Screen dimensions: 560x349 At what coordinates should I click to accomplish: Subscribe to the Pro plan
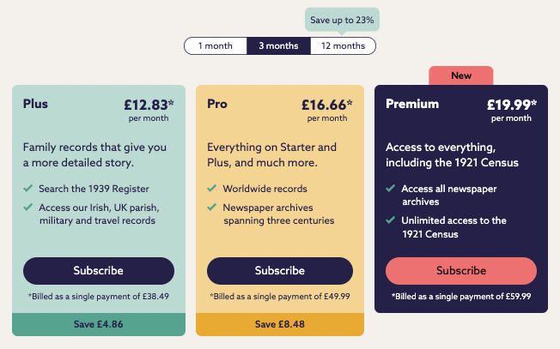280,271
